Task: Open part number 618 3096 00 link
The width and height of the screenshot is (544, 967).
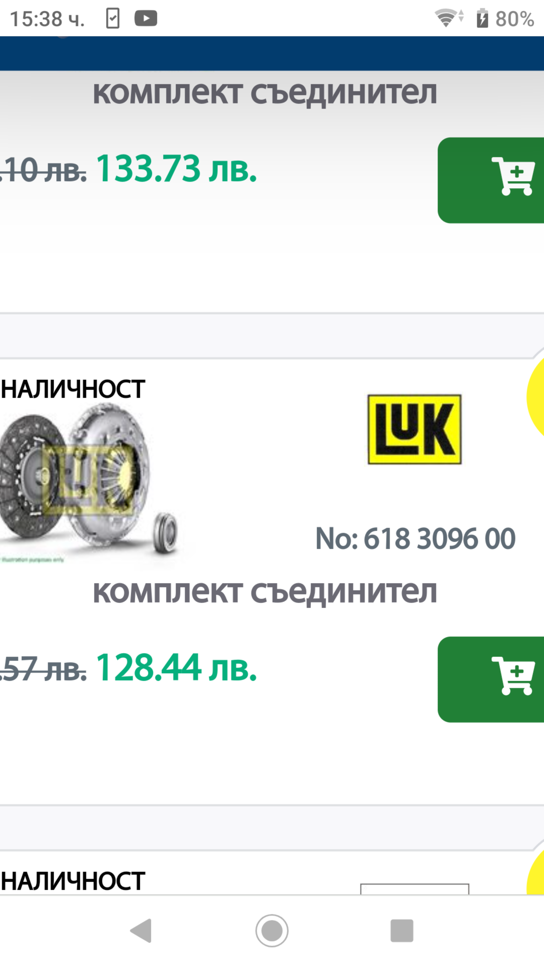Action: (x=415, y=538)
